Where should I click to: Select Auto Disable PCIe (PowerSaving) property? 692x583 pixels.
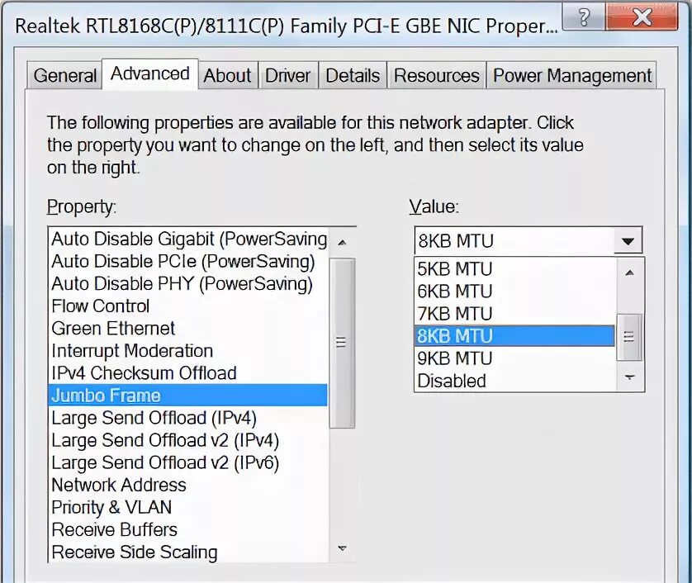188,262
